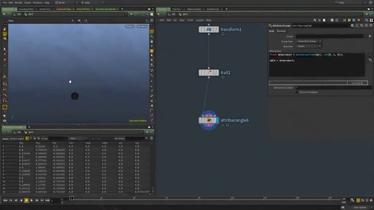Toggle the Enforce Prototypes checkbox
Screen dimensions: 374x210
[x=297, y=92]
